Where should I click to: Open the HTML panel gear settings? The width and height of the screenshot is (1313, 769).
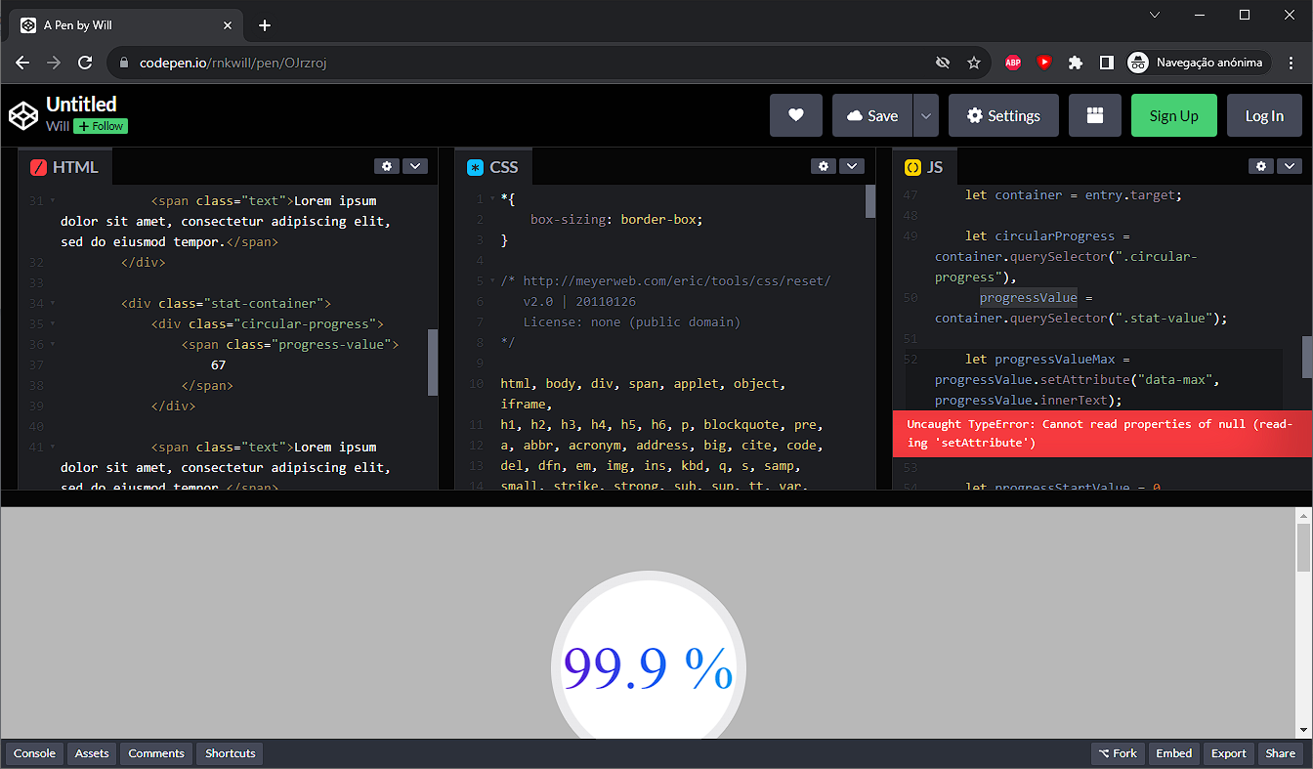(x=387, y=166)
